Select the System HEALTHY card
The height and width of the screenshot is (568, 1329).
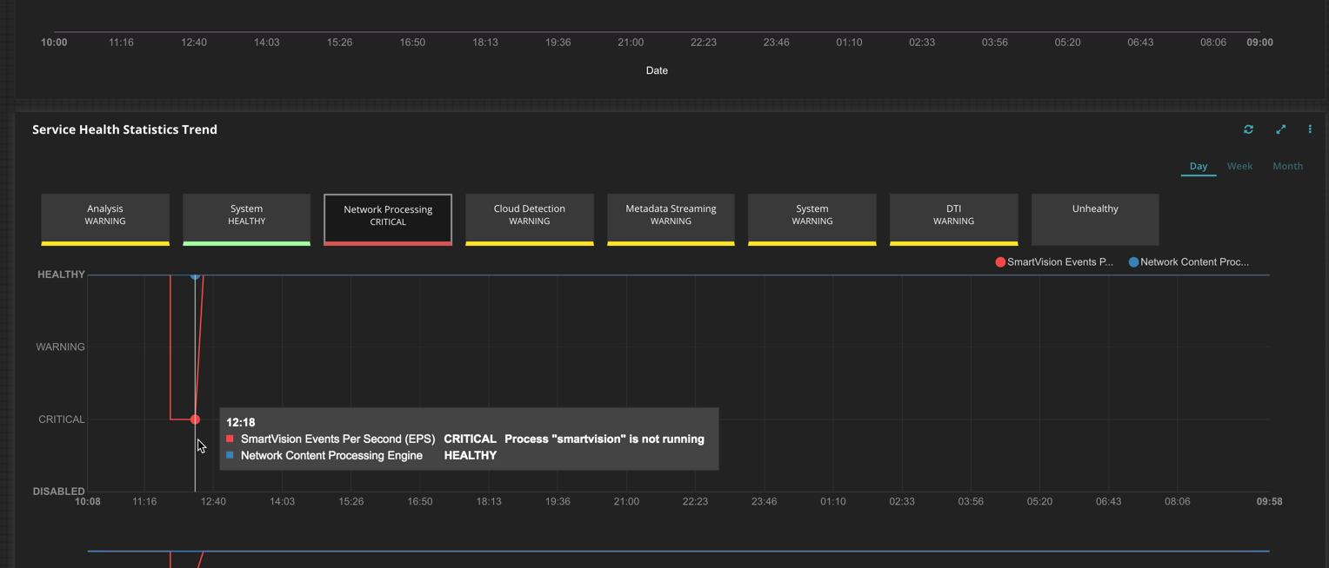[x=246, y=220]
